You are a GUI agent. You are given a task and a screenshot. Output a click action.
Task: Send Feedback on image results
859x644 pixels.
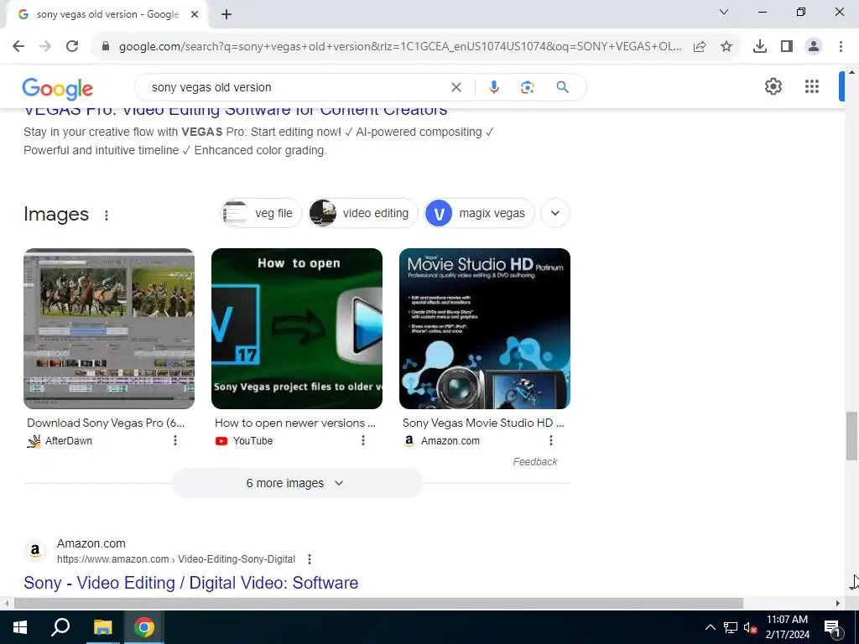click(534, 462)
